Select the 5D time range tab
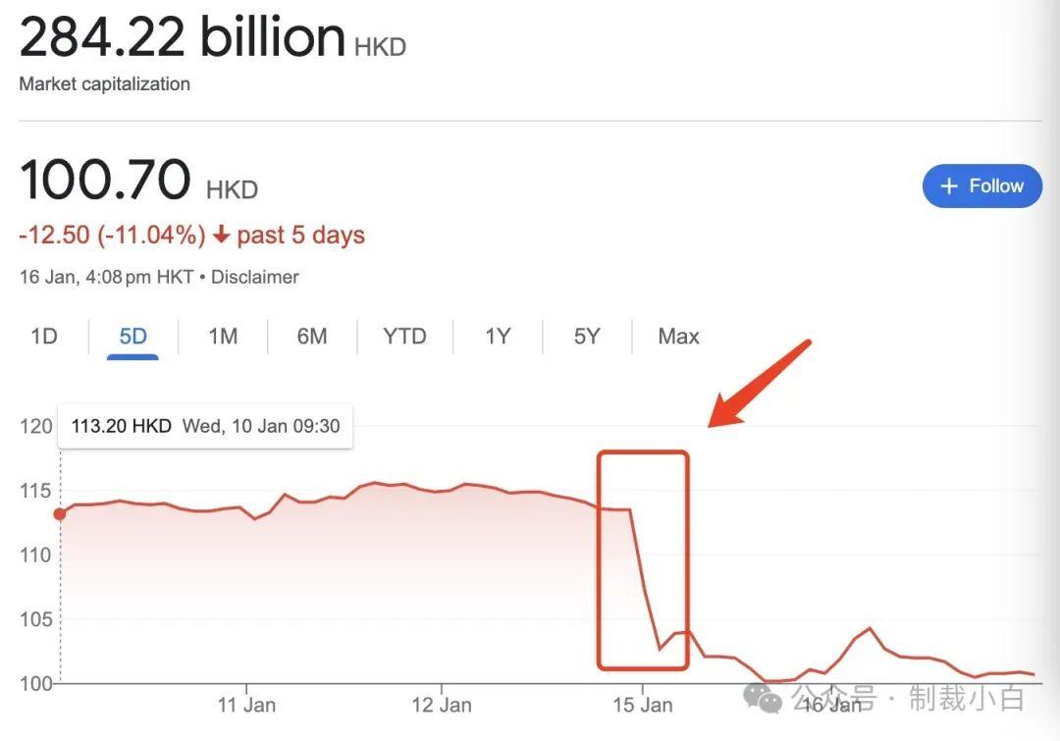Viewport: 1060px width, 741px height. coord(132,337)
